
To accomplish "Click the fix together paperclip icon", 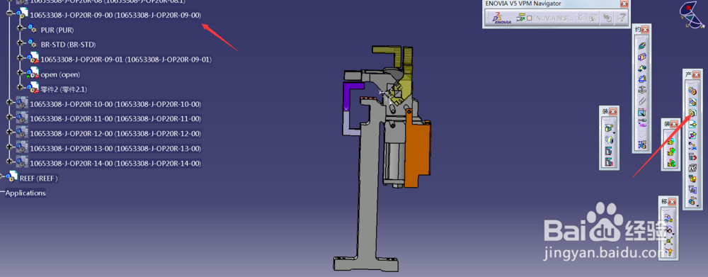I will pos(642,101).
